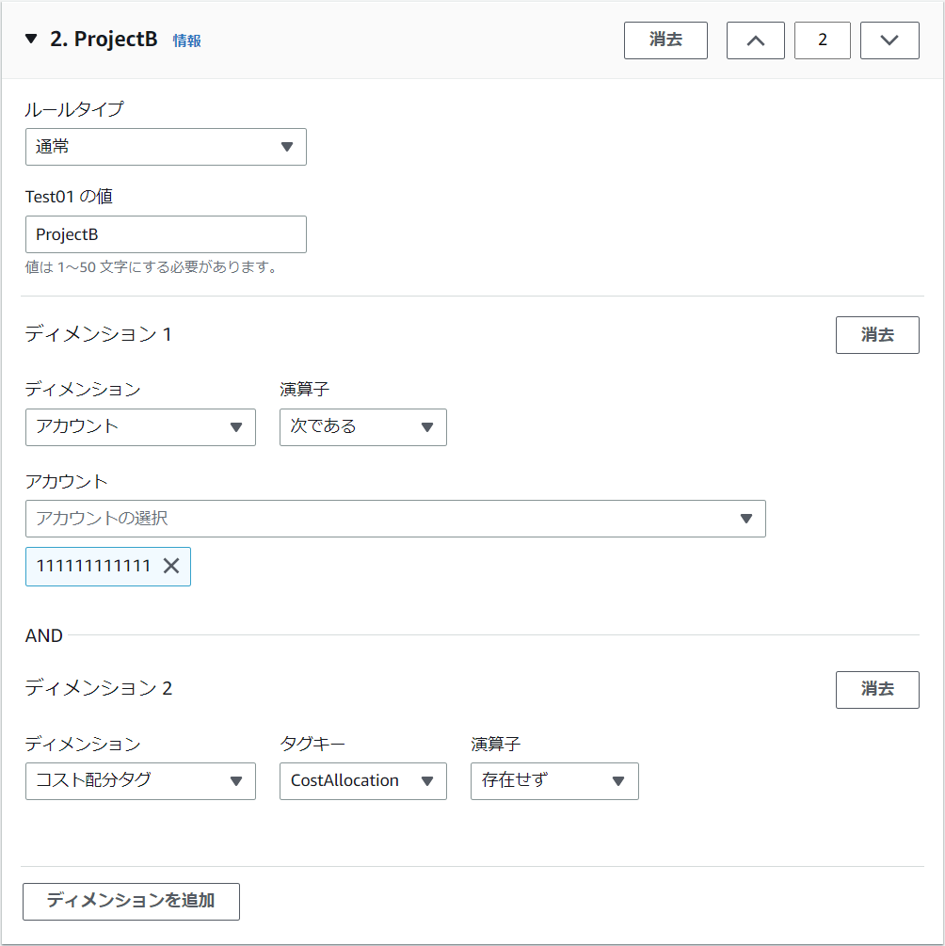Click the アカウントの選択 account selector field
The width and height of the screenshot is (945, 946).
click(395, 519)
